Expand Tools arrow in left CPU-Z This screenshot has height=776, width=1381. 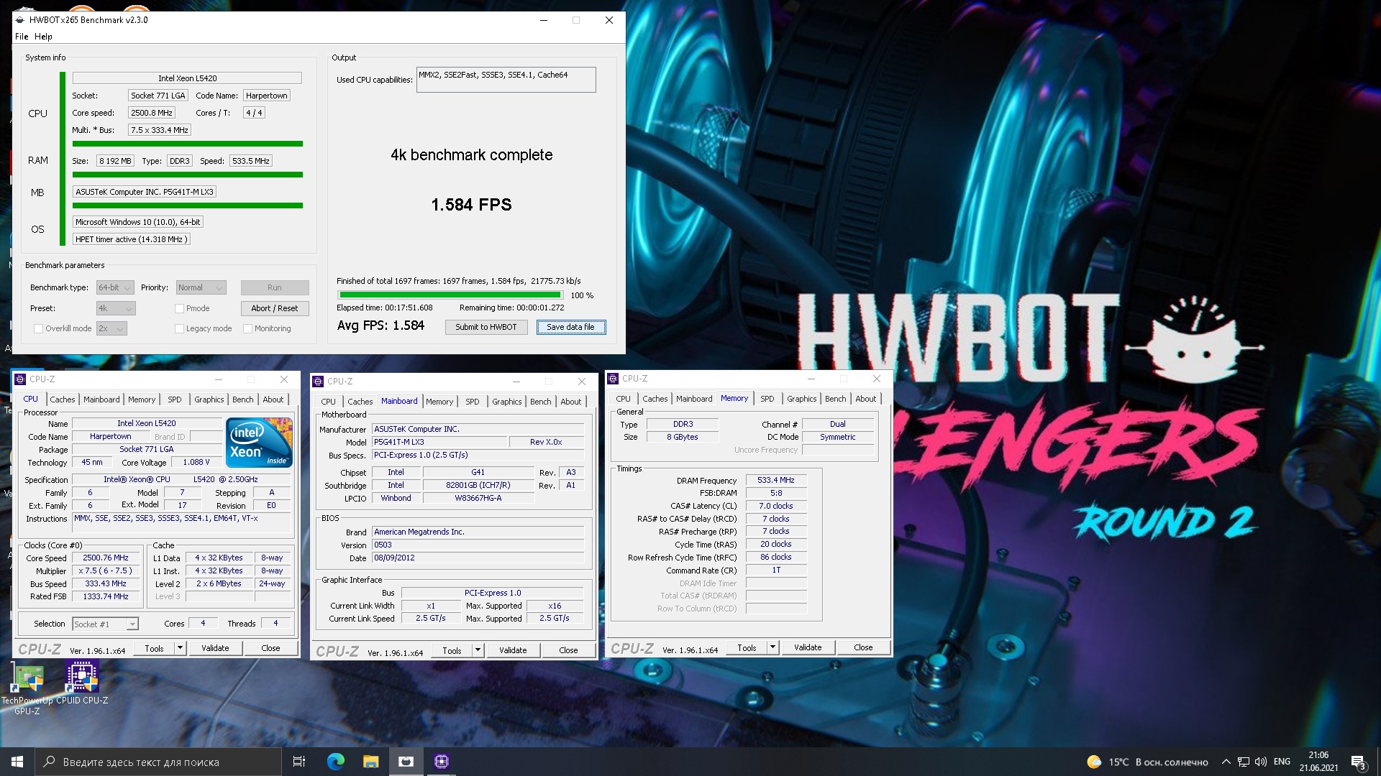pos(181,648)
